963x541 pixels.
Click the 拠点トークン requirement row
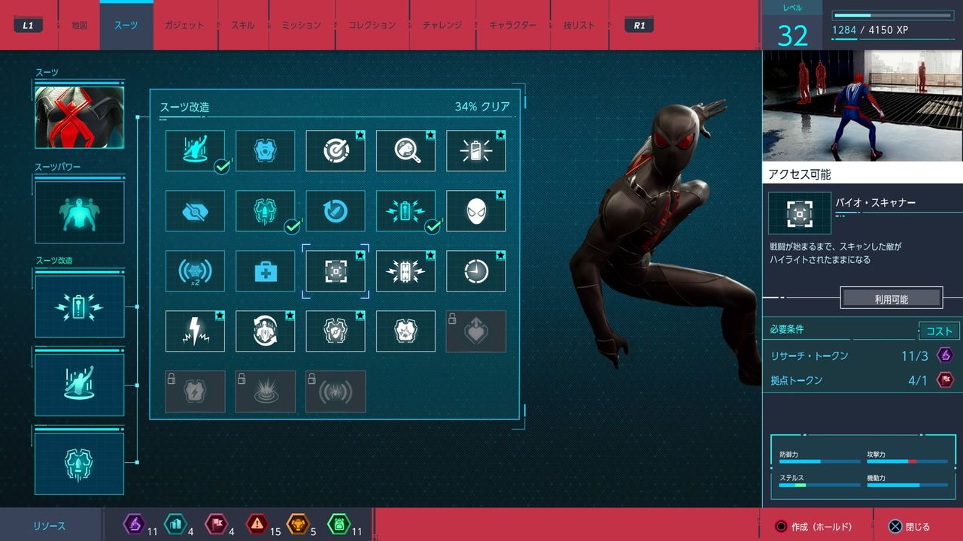pos(861,380)
